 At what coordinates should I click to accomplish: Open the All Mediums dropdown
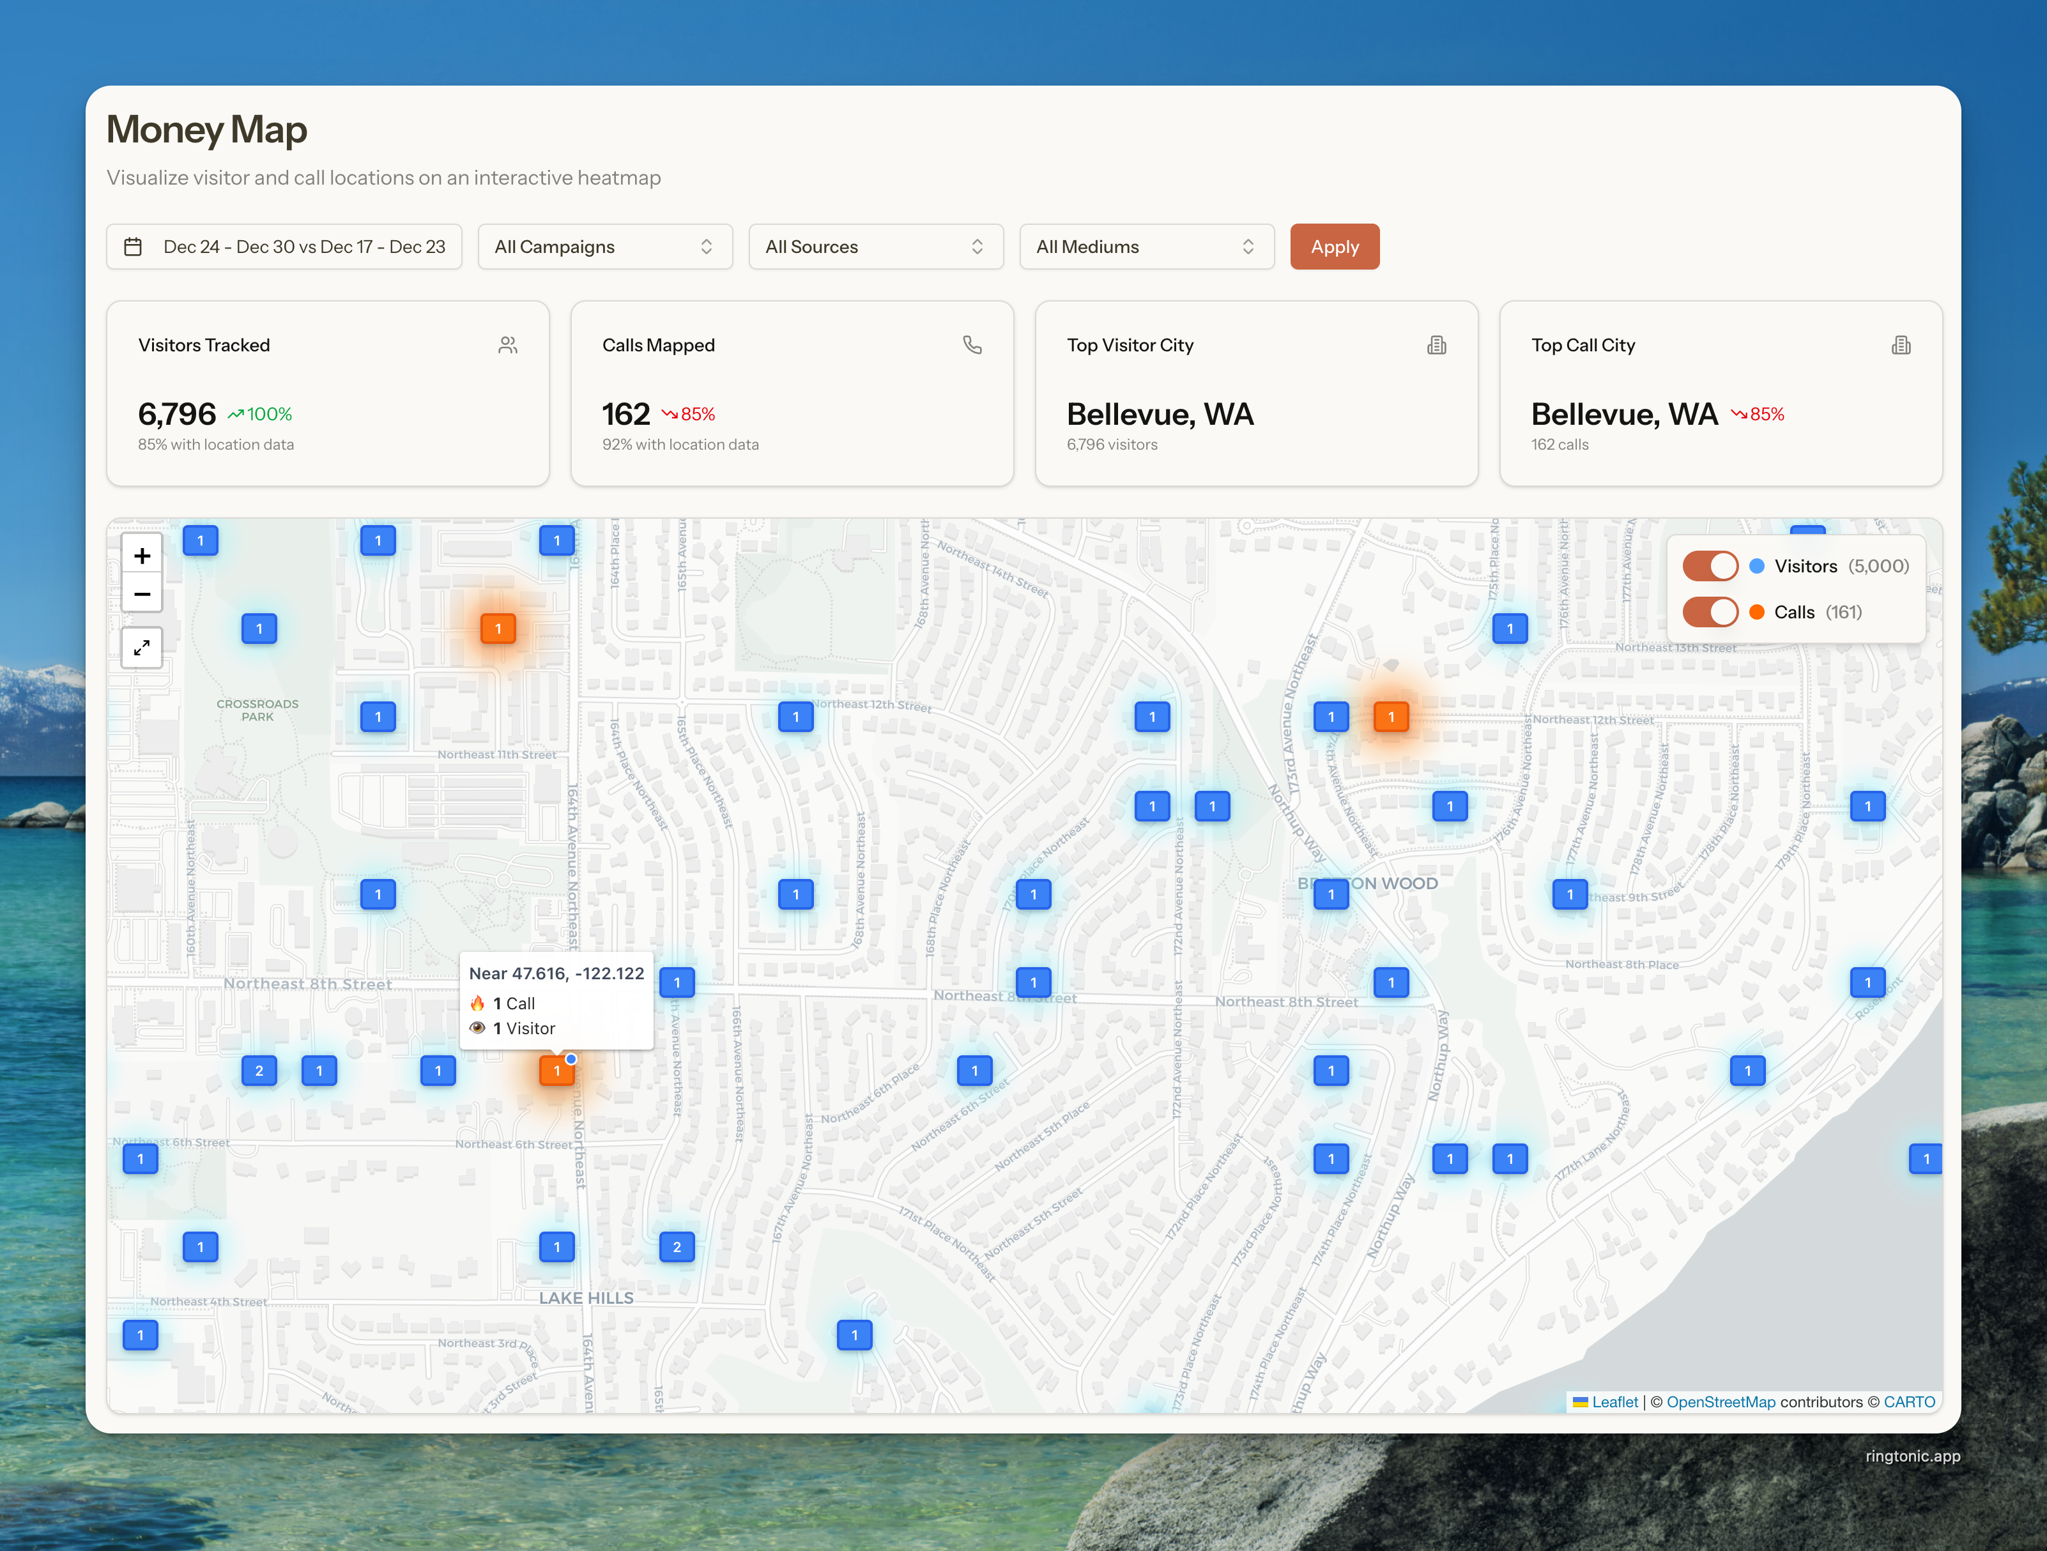click(x=1146, y=247)
